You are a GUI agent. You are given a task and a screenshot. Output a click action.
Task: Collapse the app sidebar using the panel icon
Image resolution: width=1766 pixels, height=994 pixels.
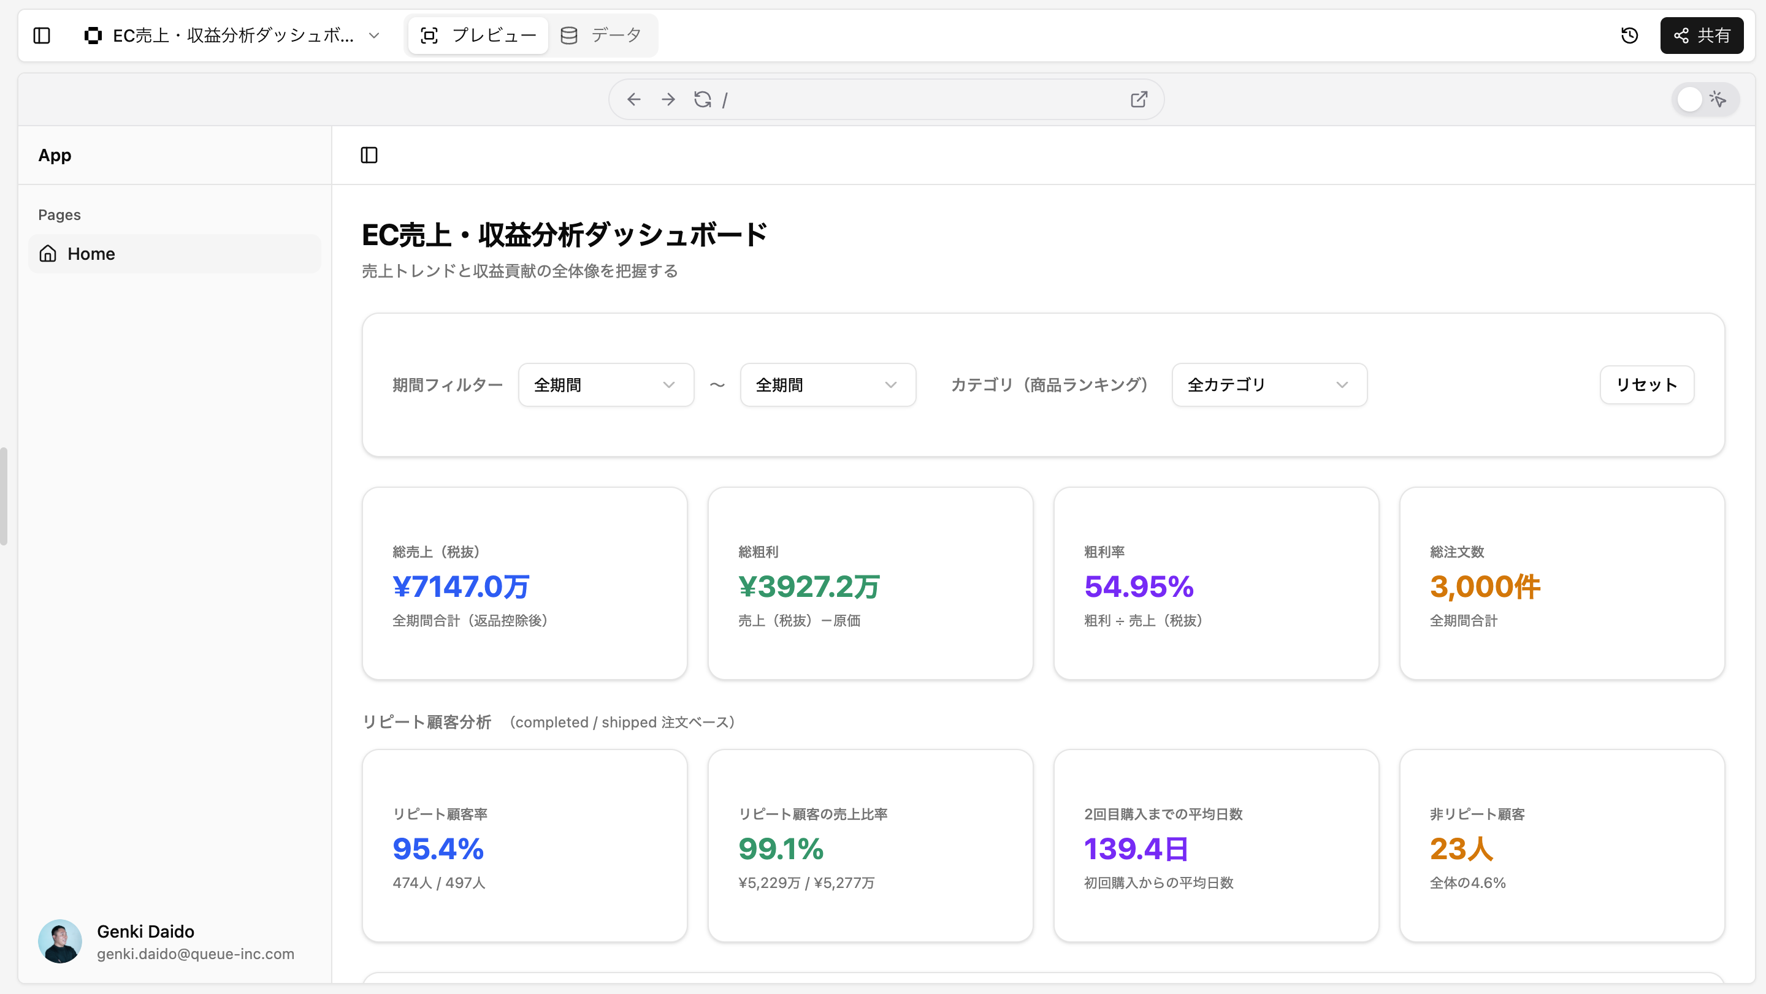(369, 156)
